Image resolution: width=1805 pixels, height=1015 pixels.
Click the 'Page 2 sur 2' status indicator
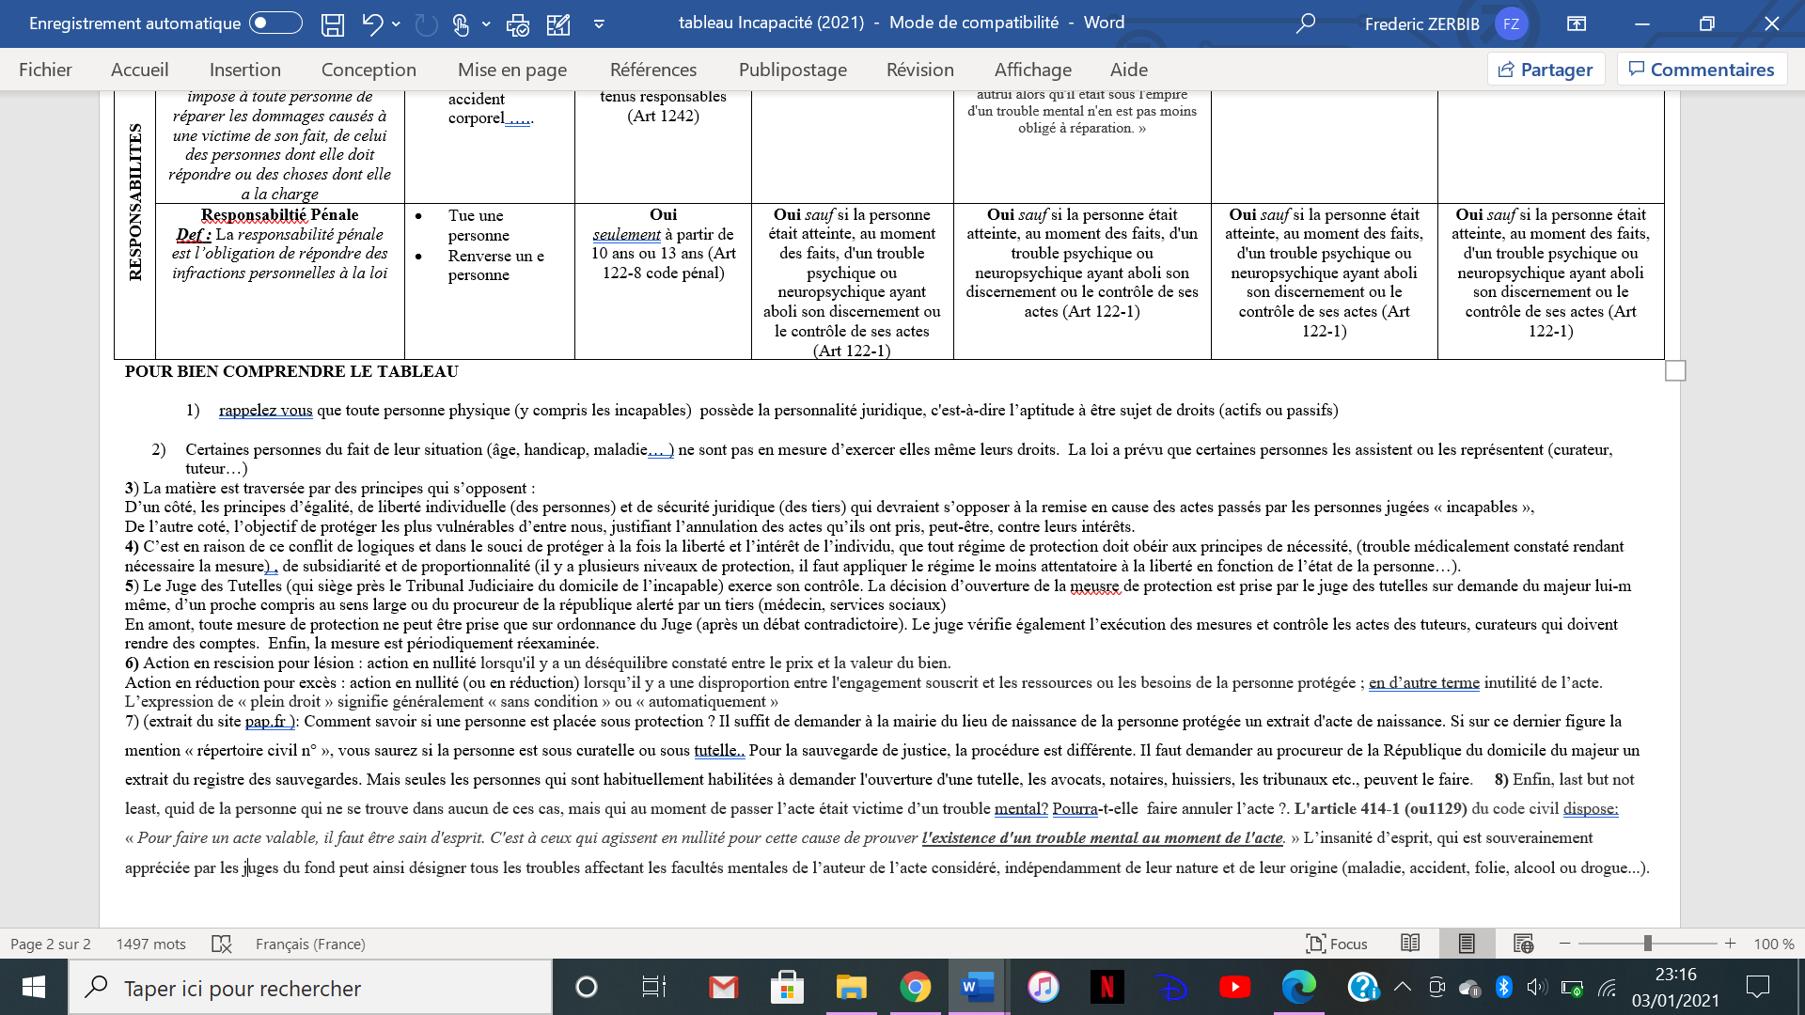pos(51,944)
